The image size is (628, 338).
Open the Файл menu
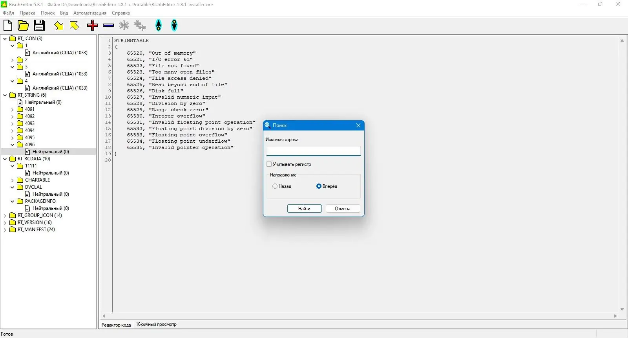(8, 13)
